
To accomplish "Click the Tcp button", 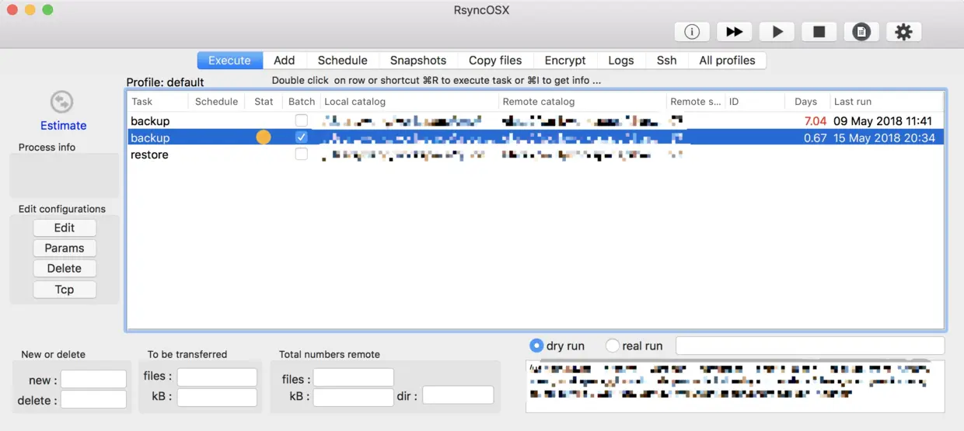I will (65, 290).
